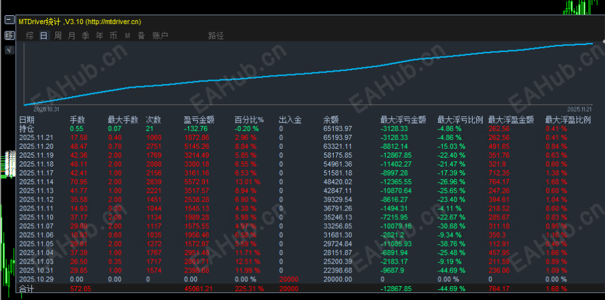Screen dimensions: 605x300
Task: Click the 盈亏金额 column header
Action: 199,120
